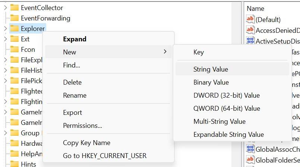
Task: Choose Expand in the context menu
Action: pyautogui.click(x=108, y=39)
